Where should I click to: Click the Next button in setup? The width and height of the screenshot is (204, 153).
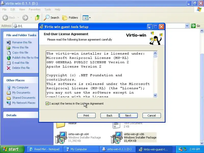tap(129, 116)
